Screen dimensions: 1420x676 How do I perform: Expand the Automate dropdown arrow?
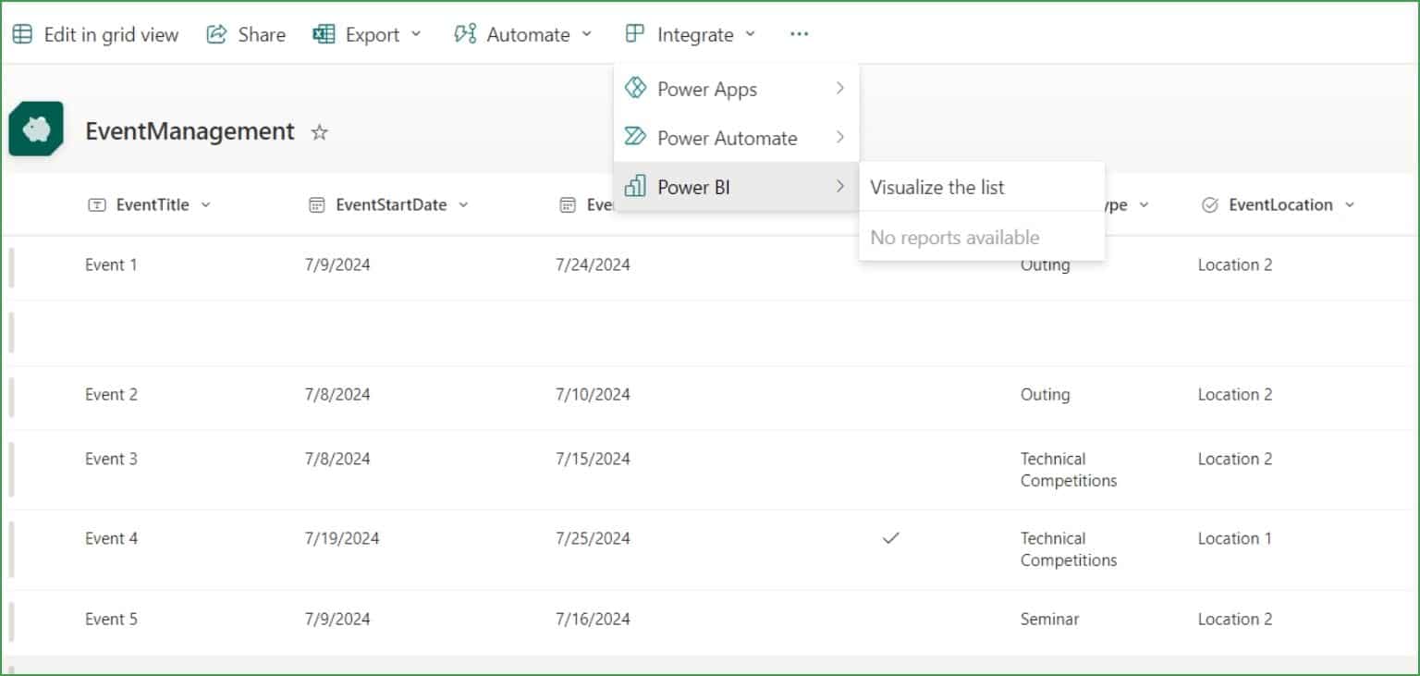tap(586, 34)
